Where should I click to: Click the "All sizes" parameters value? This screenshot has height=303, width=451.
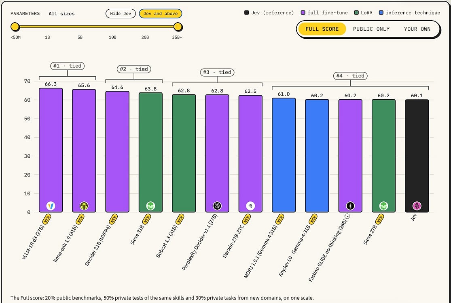pyautogui.click(x=61, y=13)
